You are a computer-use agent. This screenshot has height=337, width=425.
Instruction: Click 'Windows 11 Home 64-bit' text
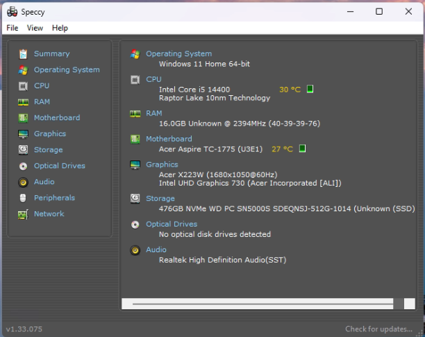204,64
